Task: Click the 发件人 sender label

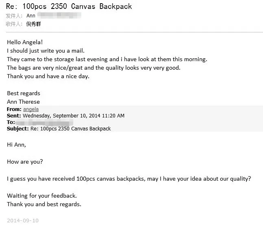Action: (15, 16)
